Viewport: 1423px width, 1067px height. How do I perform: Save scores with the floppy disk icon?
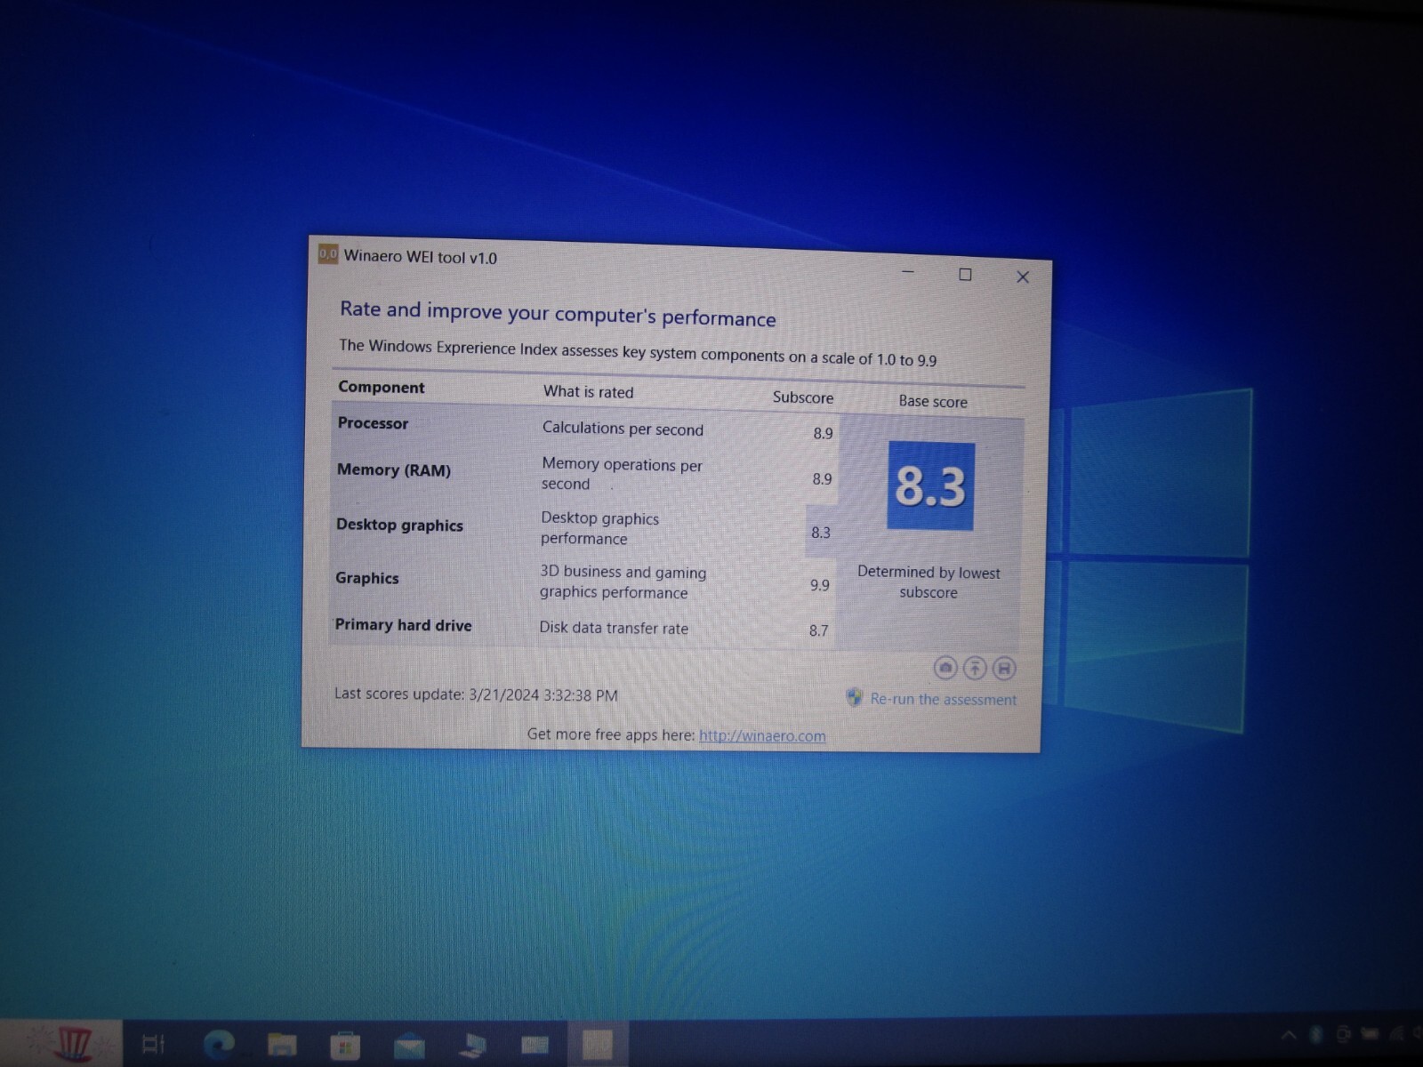(x=1004, y=669)
